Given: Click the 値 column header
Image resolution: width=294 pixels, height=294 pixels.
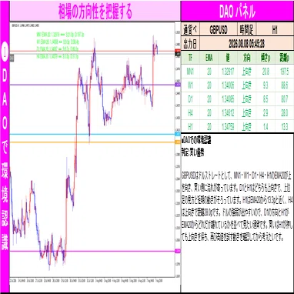Looking at the screenshot, I should (228, 58).
